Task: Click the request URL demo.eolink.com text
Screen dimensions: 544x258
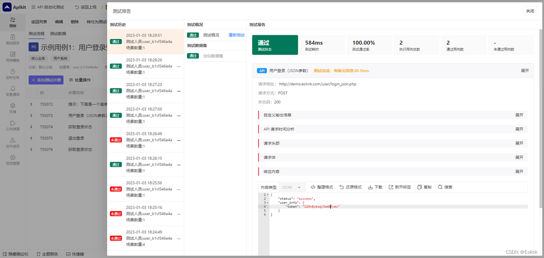Action: coord(317,84)
